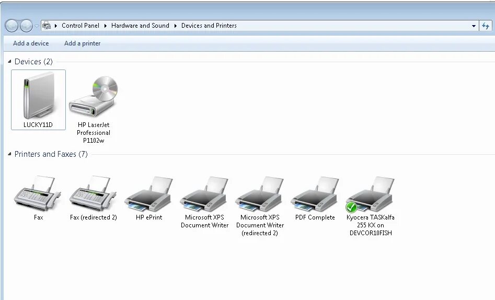This screenshot has height=300, width=495.
Task: Expand the breadcrumb arrow after Hardware and Sound
Action: point(176,26)
